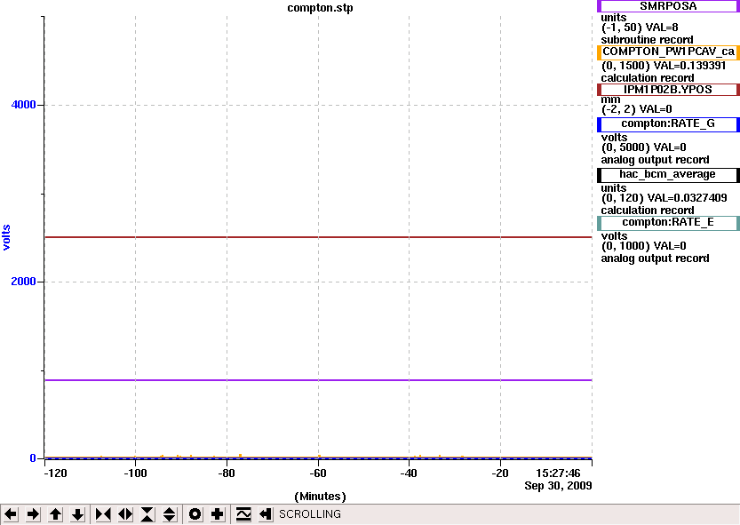Click the shift up arrow button
740x525 pixels.
pyautogui.click(x=56, y=514)
